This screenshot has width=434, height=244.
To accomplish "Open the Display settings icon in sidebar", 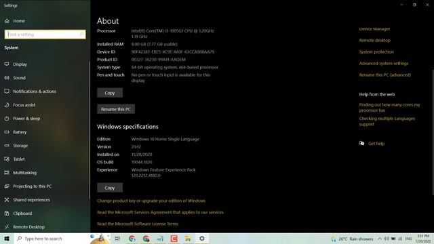I will pyautogui.click(x=7, y=64).
